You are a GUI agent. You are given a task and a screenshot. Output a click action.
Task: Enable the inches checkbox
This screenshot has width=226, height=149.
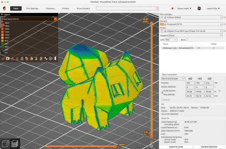pyautogui.click(x=162, y=100)
